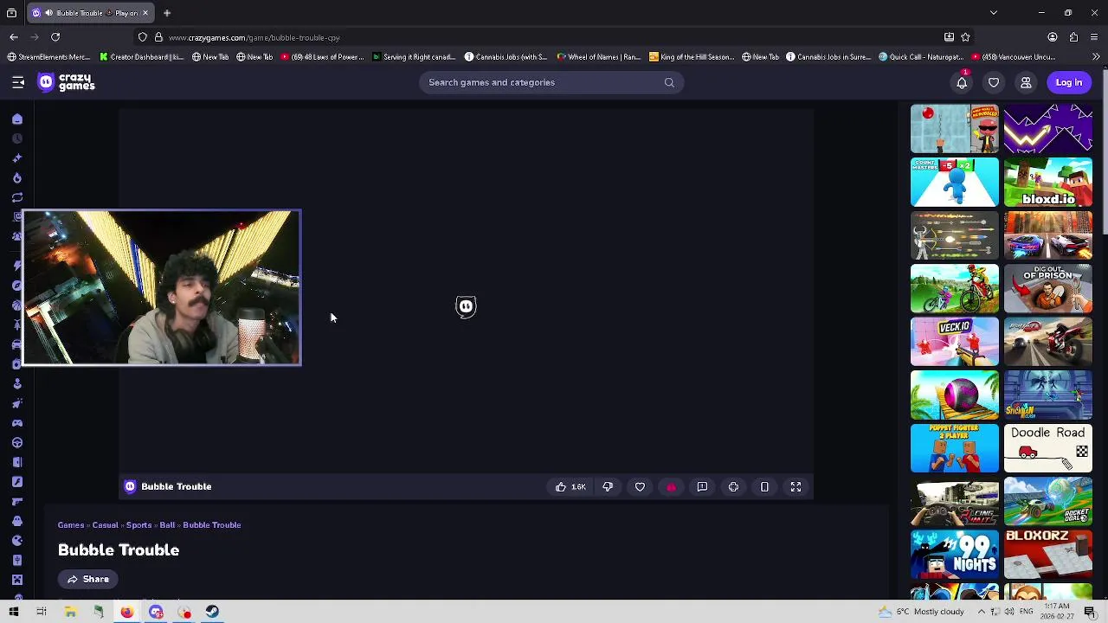
Task: List all tabs dropdown arrow
Action: click(994, 13)
